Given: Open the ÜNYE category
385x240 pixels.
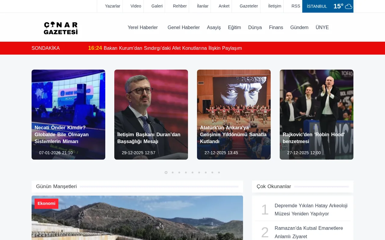Looking at the screenshot, I should tap(322, 27).
